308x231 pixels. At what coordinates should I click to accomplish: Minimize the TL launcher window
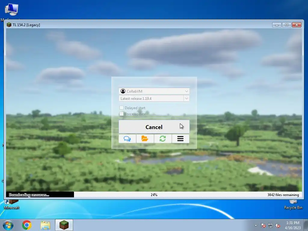[x=277, y=25]
